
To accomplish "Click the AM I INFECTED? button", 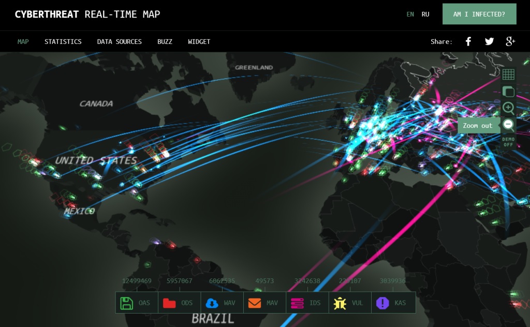I will pos(479,14).
